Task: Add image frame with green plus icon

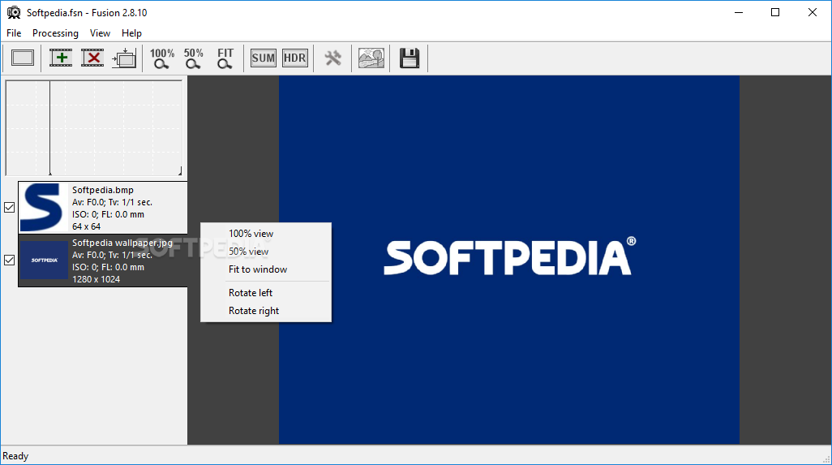Action: [x=61, y=58]
